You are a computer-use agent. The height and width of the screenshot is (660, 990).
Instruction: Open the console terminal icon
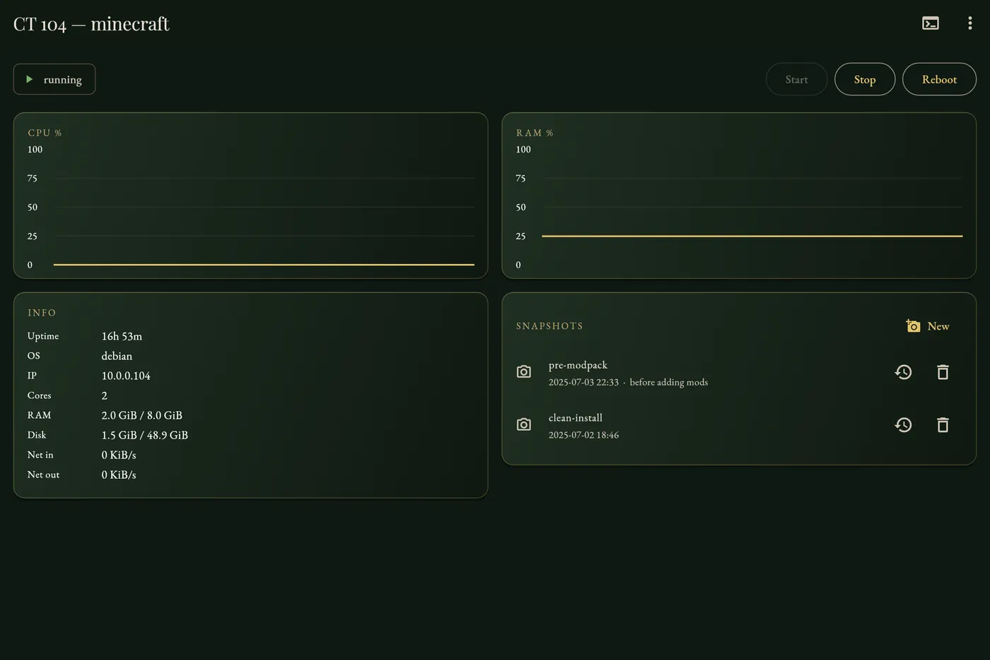(x=931, y=23)
